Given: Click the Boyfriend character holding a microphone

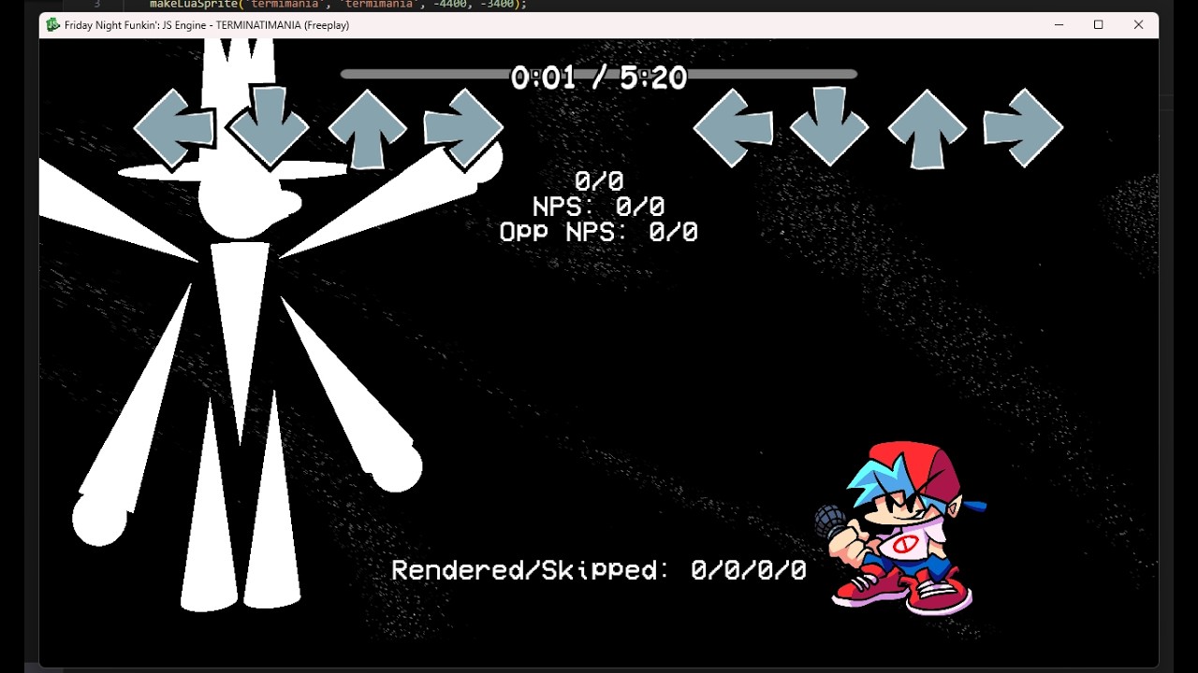Looking at the screenshot, I should pyautogui.click(x=900, y=529).
